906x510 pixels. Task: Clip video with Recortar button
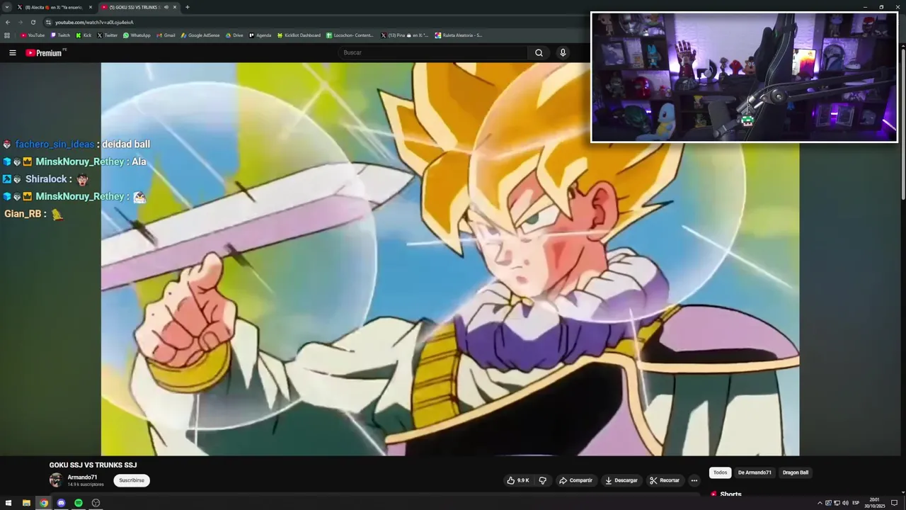pos(665,480)
